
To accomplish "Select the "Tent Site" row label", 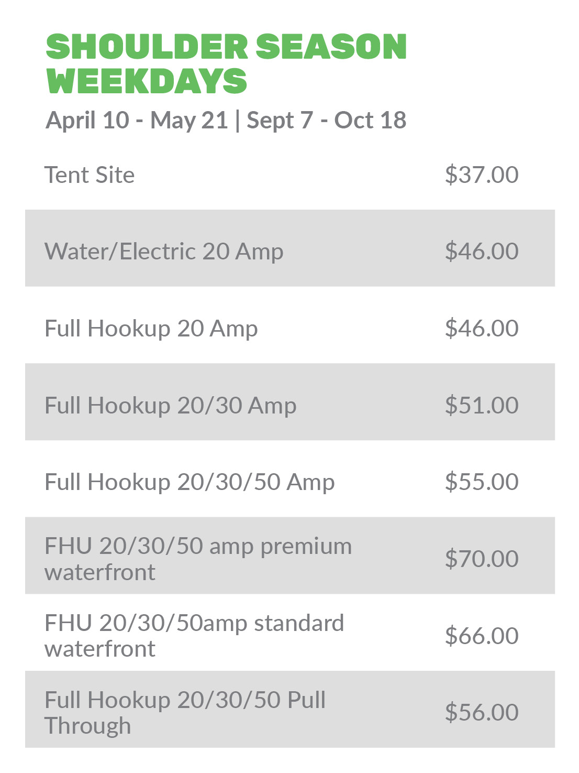I will [x=90, y=175].
